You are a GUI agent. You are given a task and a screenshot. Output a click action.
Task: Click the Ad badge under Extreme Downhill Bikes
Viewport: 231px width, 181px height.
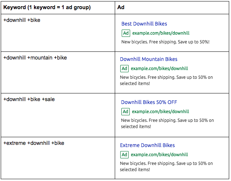124,155
